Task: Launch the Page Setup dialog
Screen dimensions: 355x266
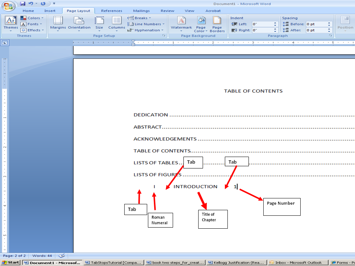Action: click(164, 36)
